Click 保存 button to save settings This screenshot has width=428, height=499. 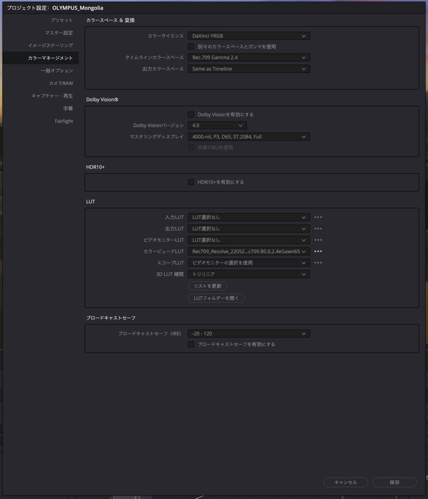tap(394, 482)
